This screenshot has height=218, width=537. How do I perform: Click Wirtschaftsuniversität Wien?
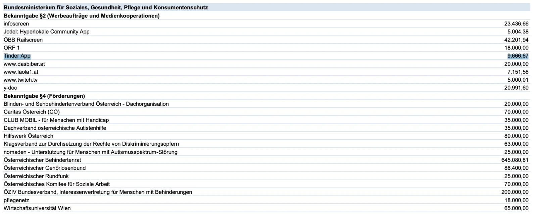[37, 208]
